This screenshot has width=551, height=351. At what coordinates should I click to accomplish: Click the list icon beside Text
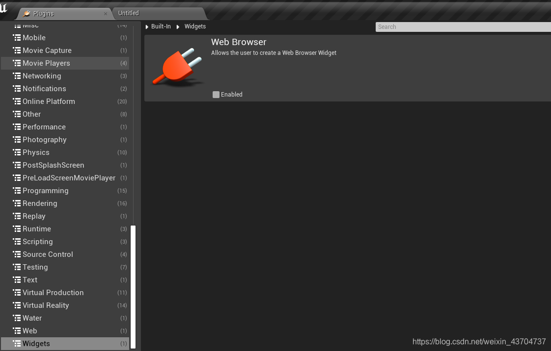pos(17,280)
